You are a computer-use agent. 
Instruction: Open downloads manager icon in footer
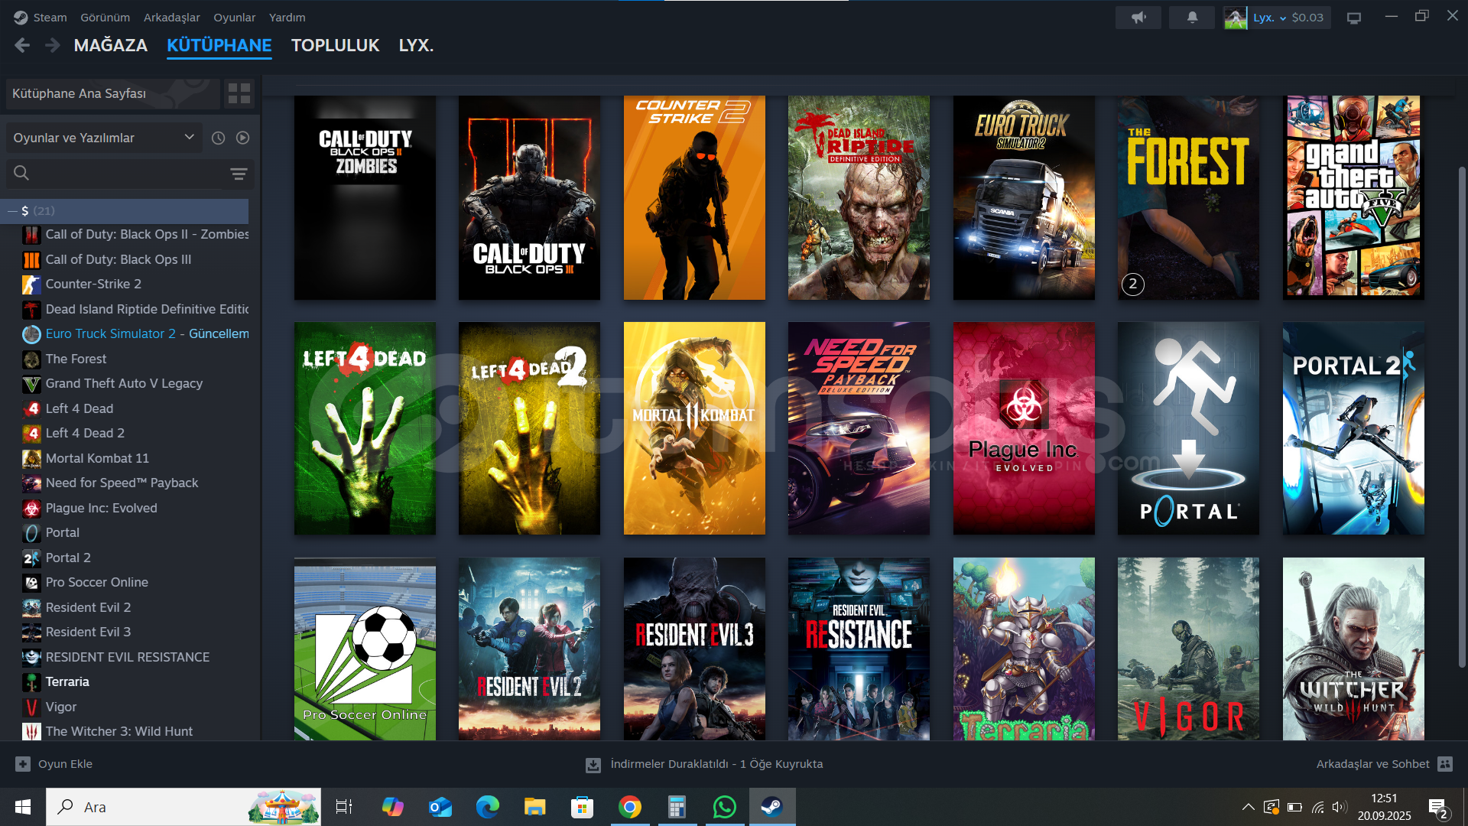[593, 764]
